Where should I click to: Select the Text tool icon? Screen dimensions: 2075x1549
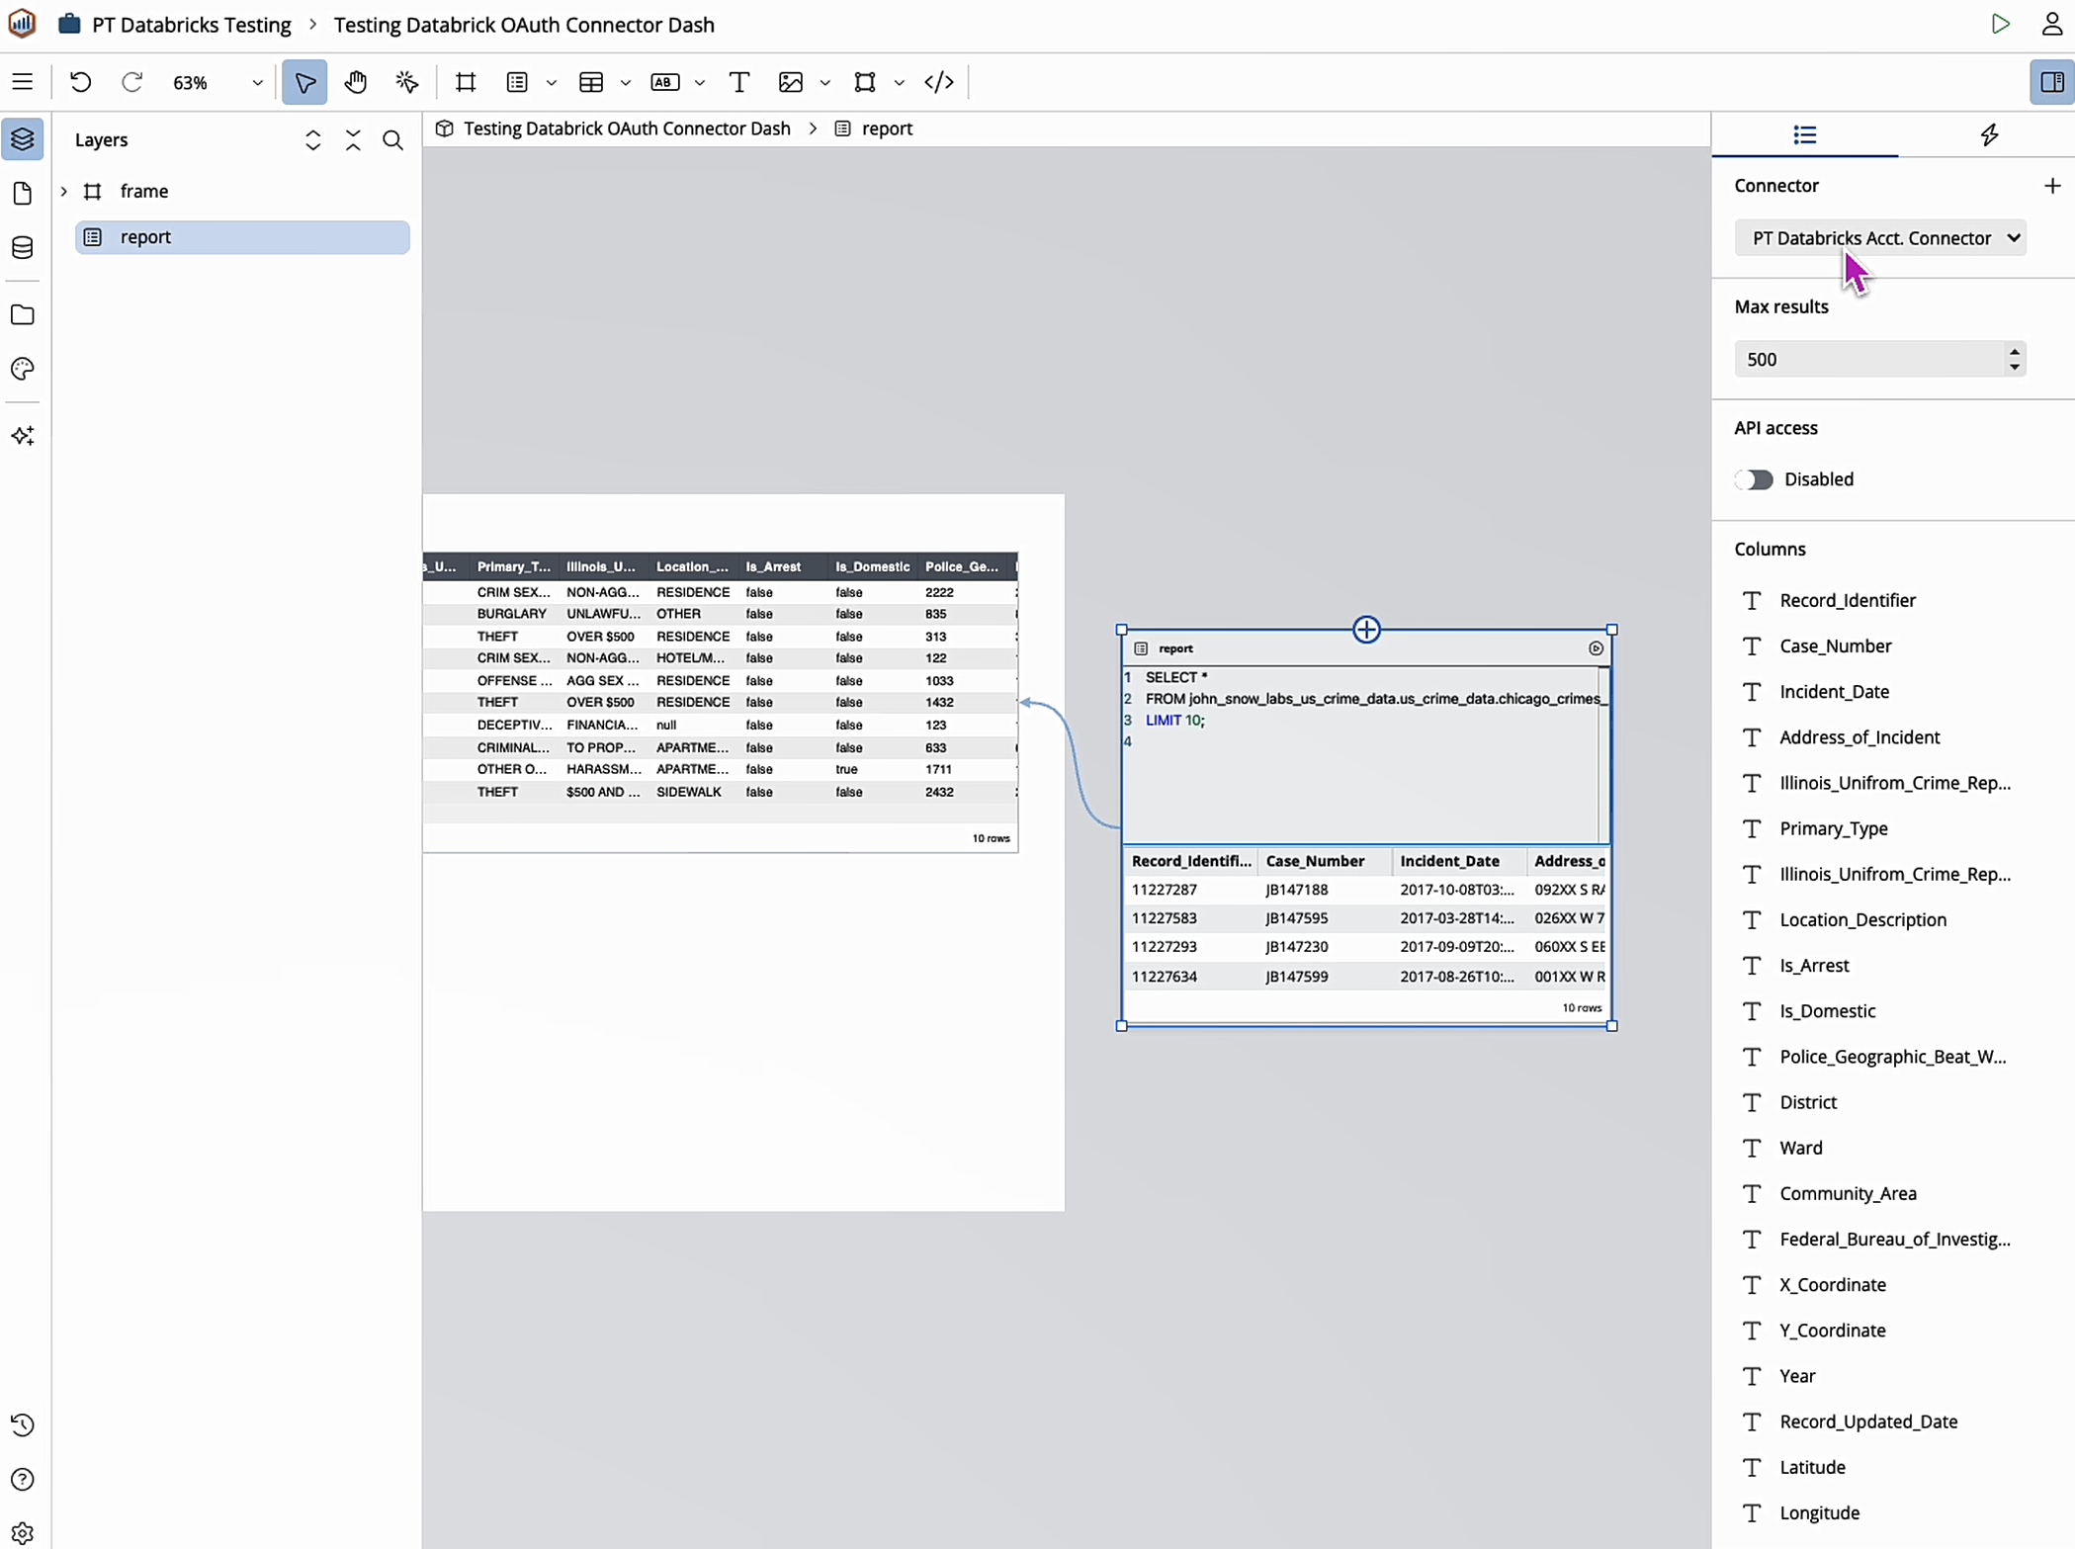[x=738, y=82]
